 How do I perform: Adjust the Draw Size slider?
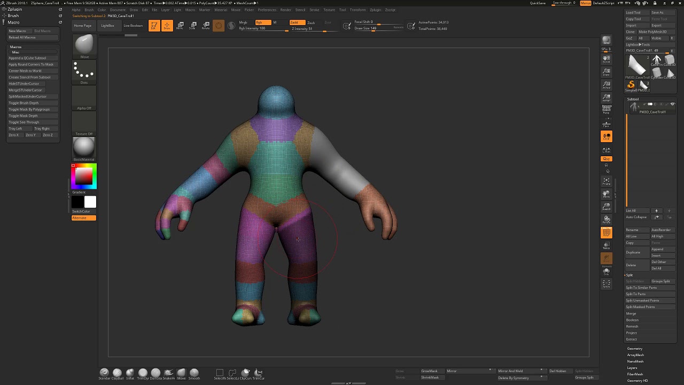coord(379,28)
